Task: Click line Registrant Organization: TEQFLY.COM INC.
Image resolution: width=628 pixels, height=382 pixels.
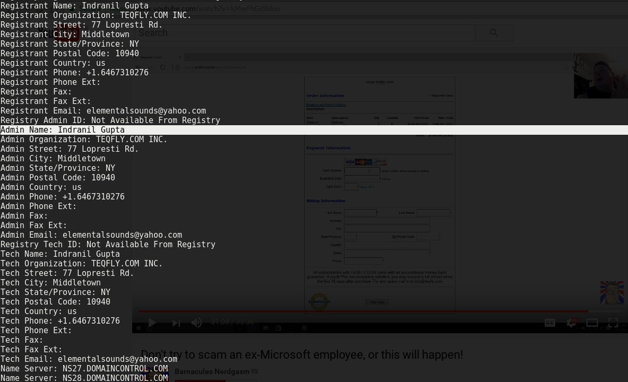Action: click(96, 15)
